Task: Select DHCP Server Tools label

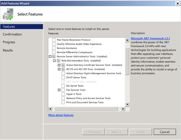Action: pyautogui.click(x=76, y=78)
